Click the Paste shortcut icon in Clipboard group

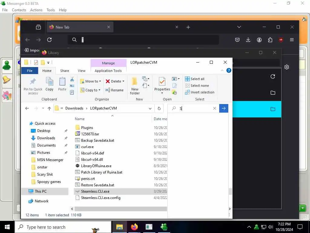point(72,92)
